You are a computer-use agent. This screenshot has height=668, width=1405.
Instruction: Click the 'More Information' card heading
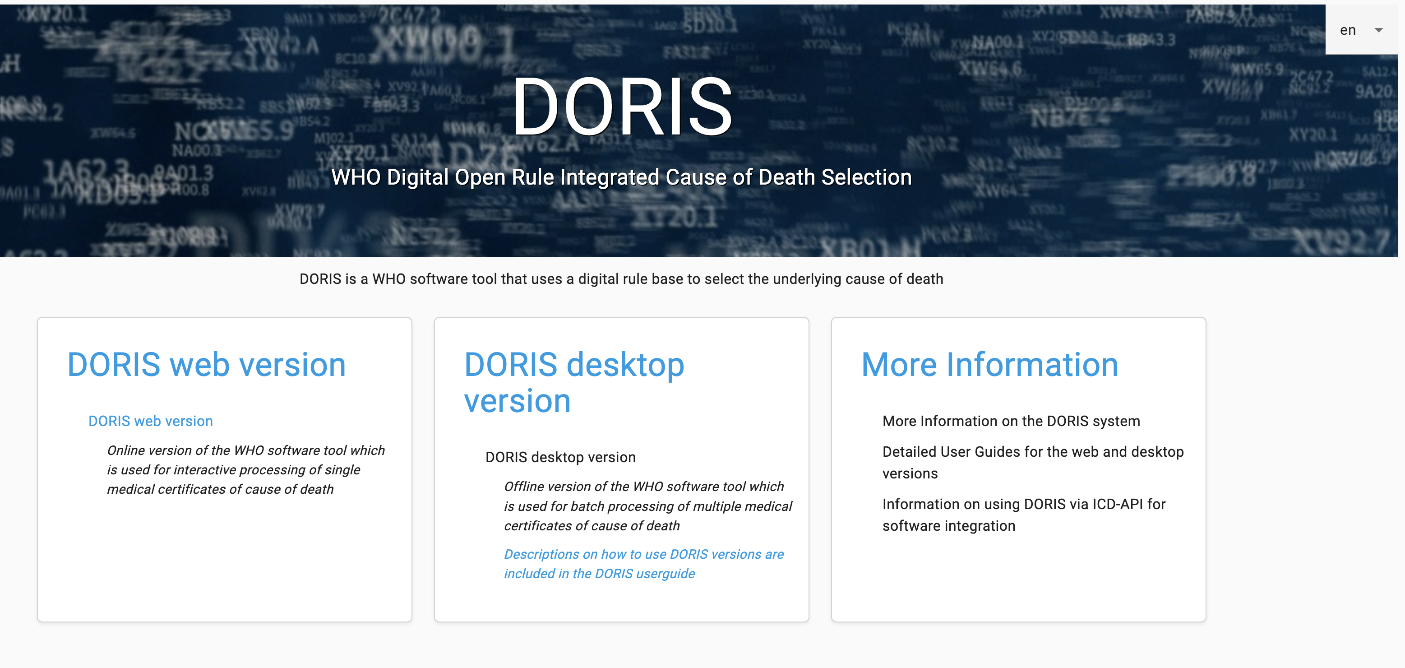(990, 365)
